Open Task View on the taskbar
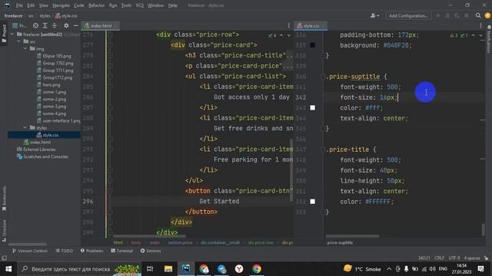 [x=150, y=269]
